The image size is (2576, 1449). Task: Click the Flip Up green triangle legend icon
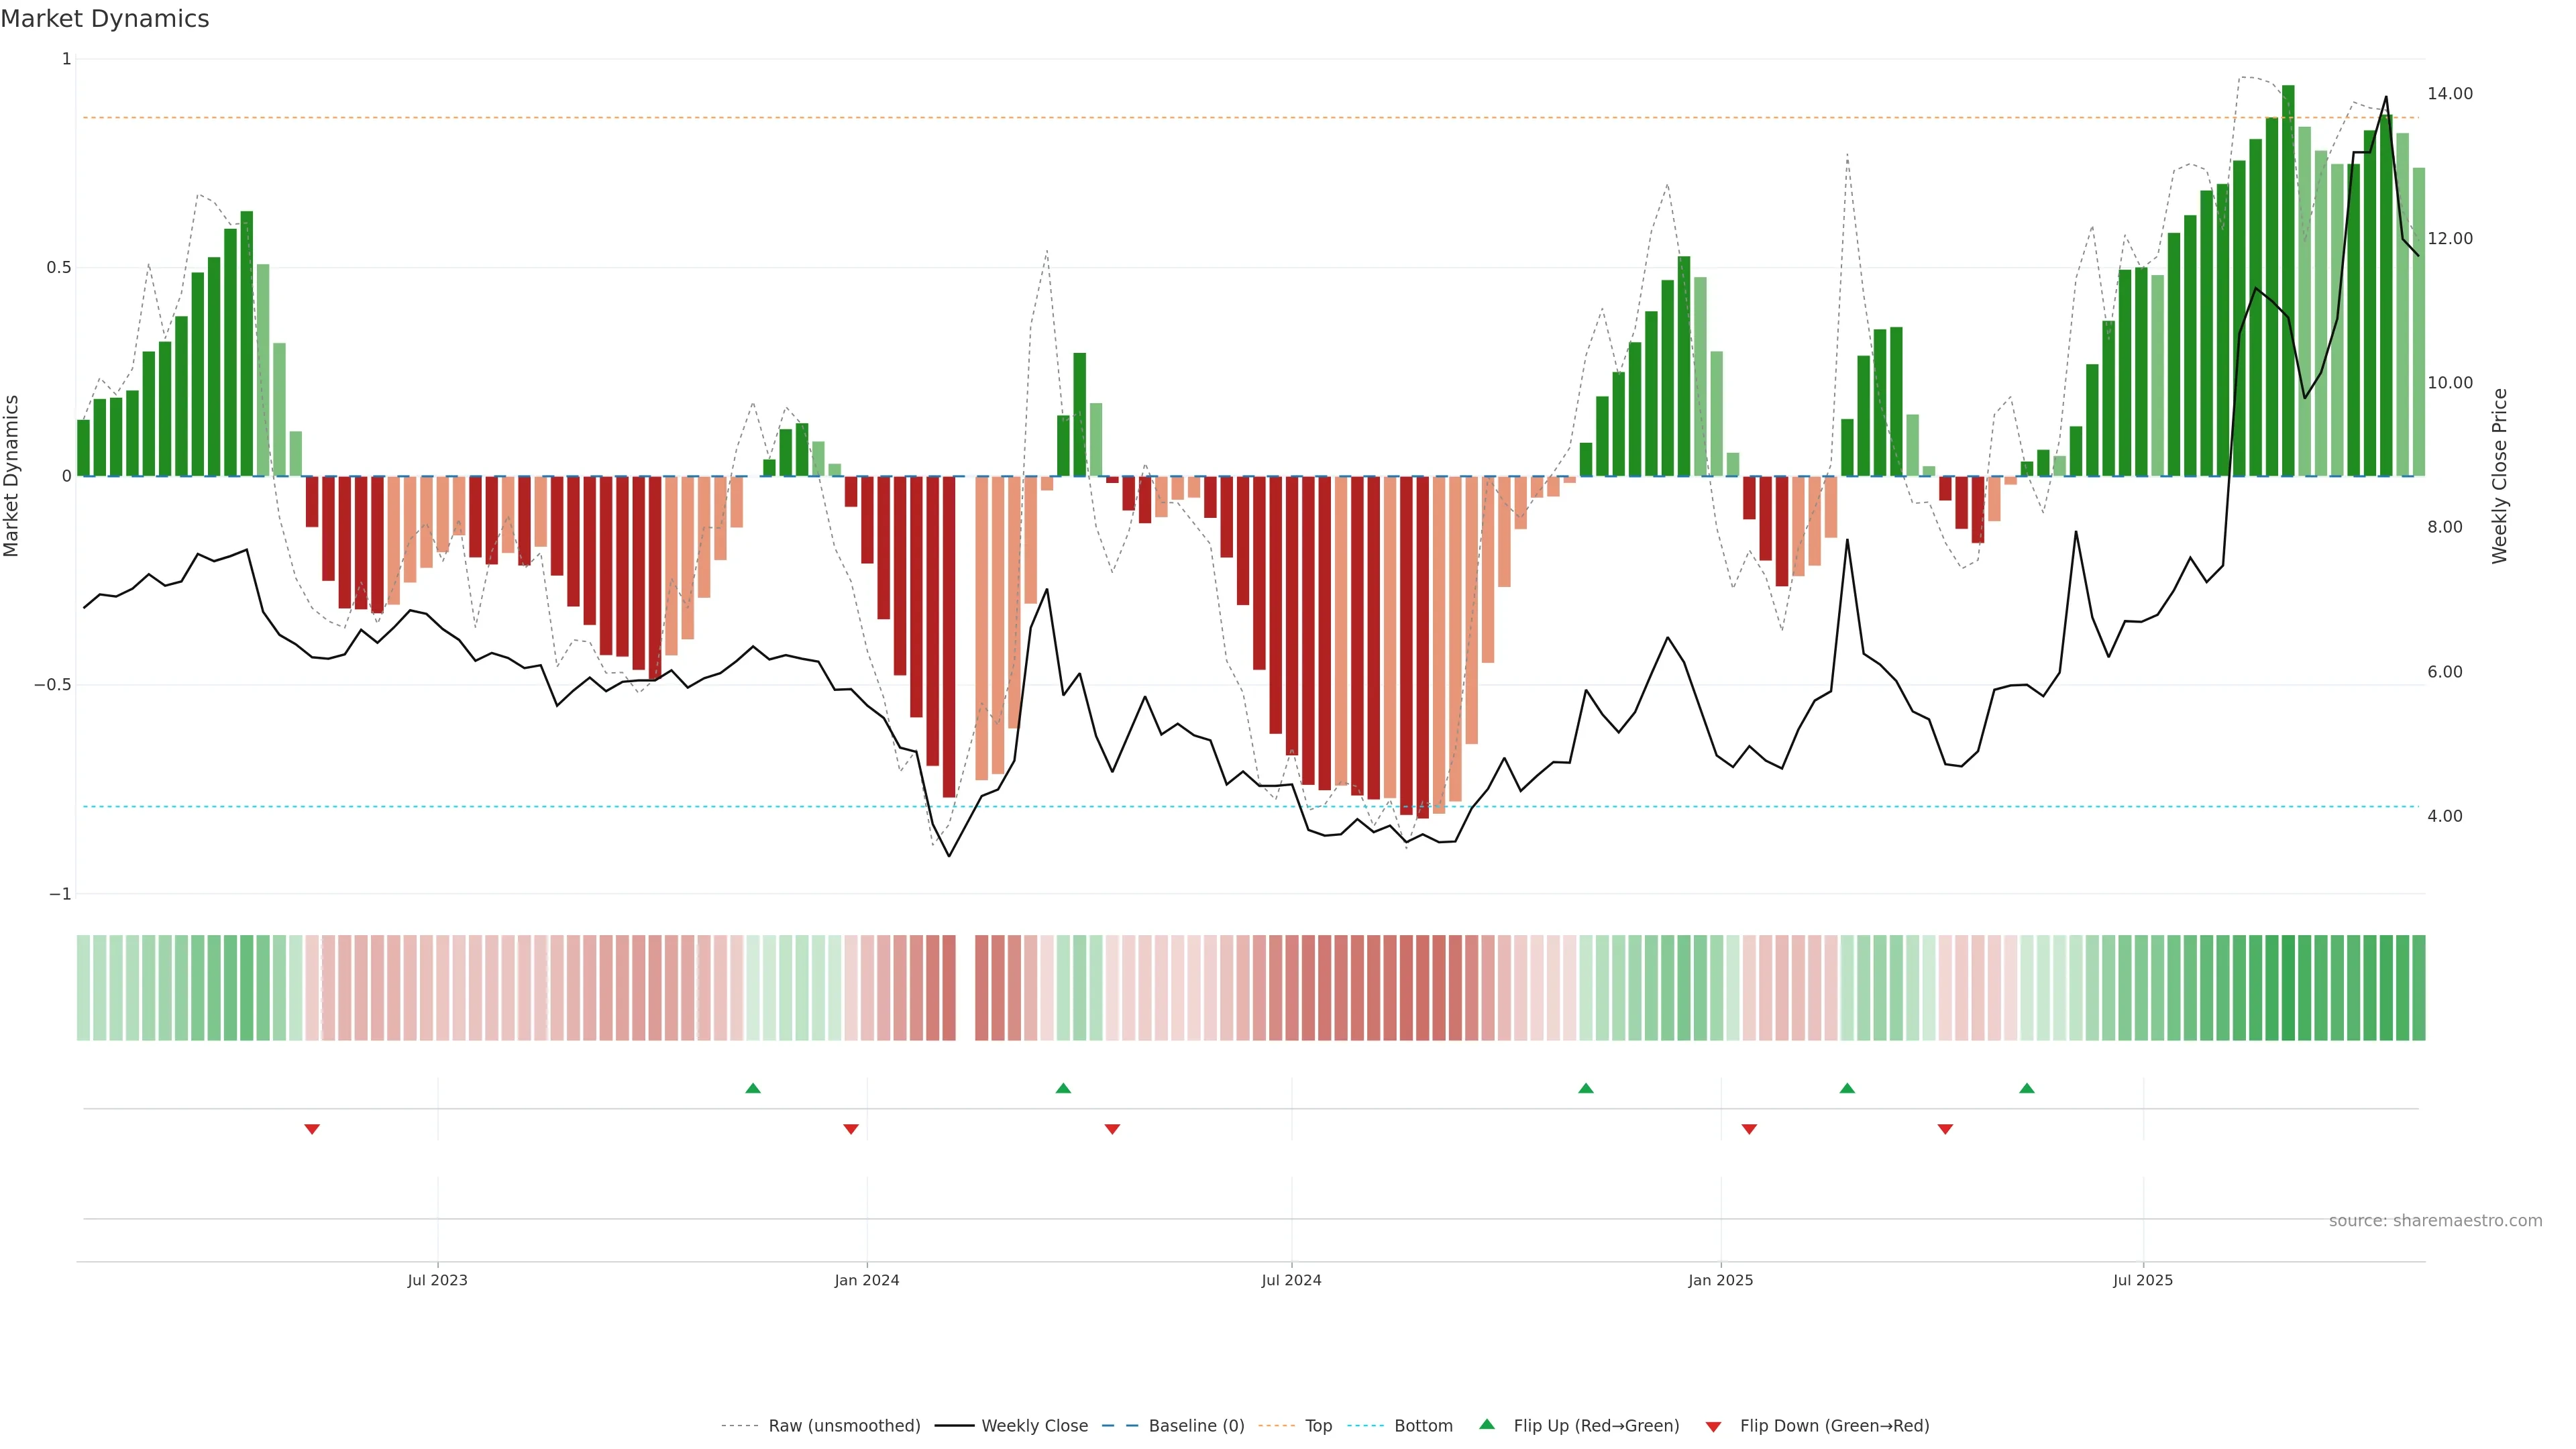(1486, 1424)
